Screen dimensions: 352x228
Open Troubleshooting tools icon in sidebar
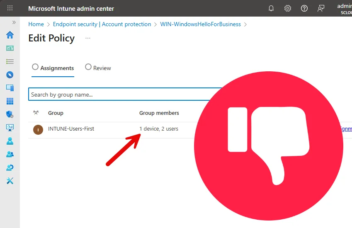(10, 181)
